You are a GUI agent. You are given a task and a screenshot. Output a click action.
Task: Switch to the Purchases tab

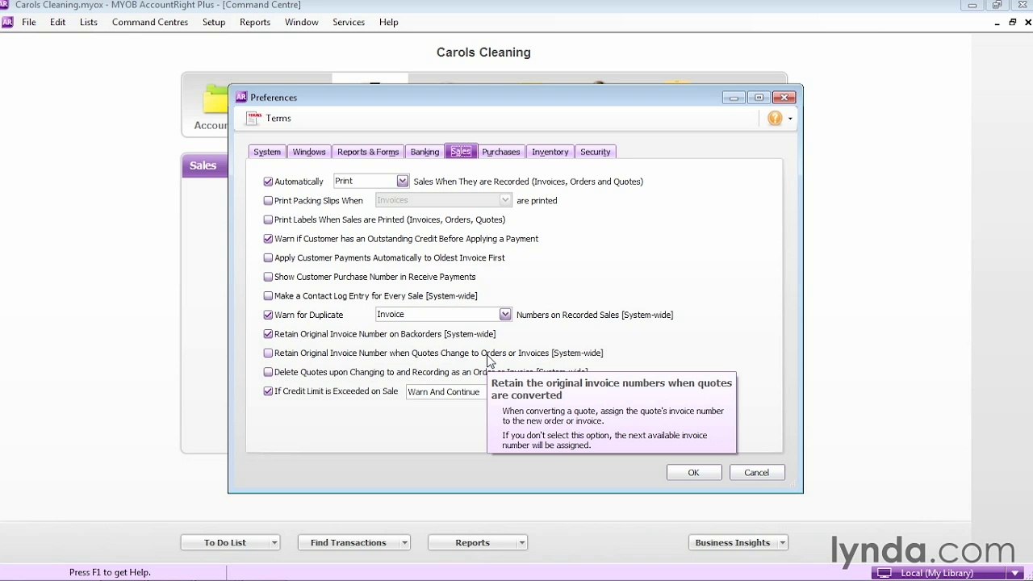(501, 152)
